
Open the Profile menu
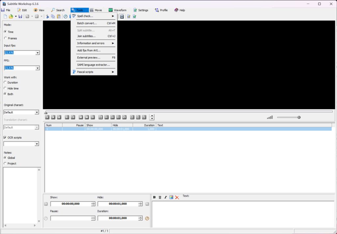tap(161, 10)
